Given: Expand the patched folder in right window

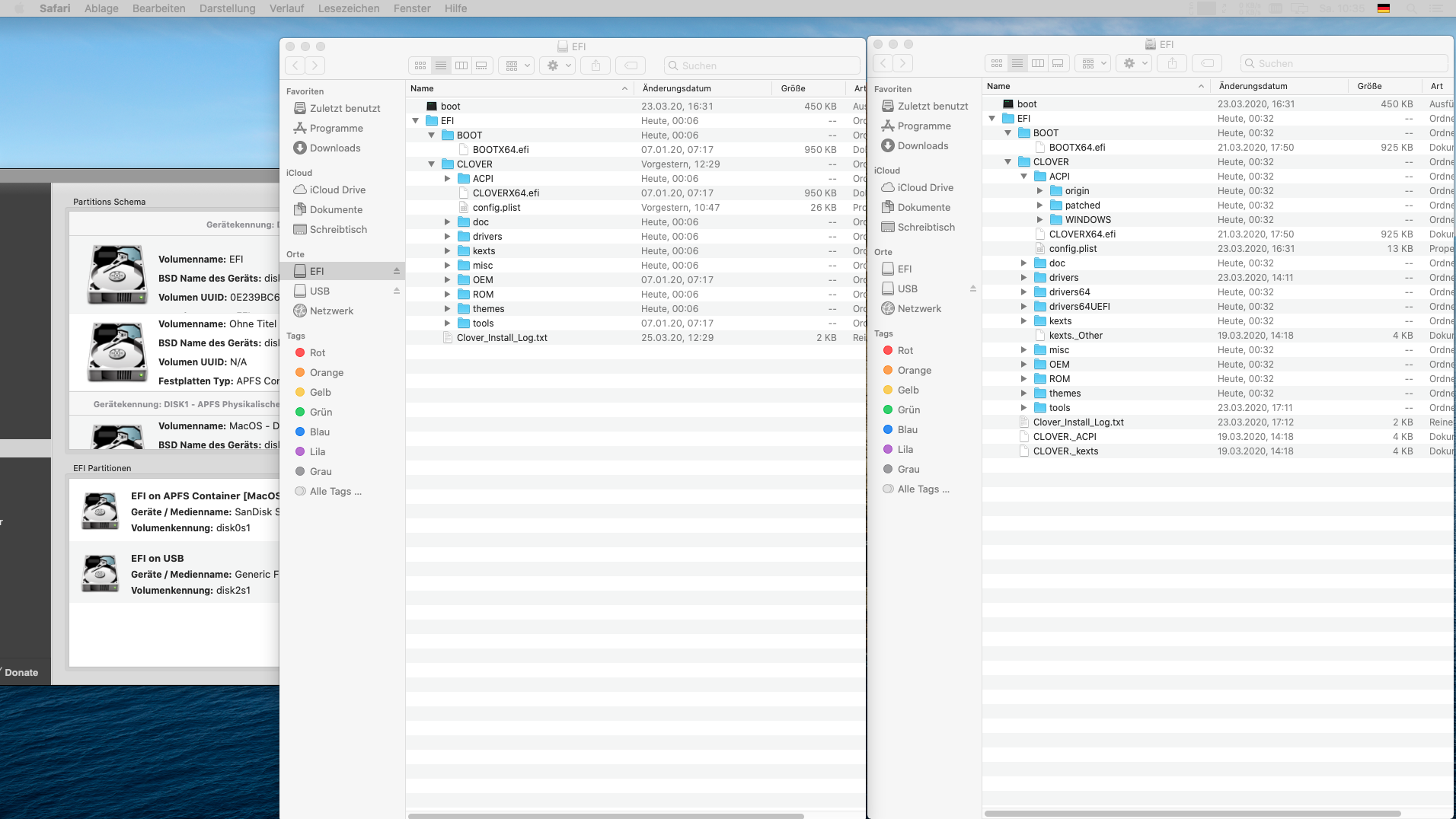Looking at the screenshot, I should pos(1040,206).
